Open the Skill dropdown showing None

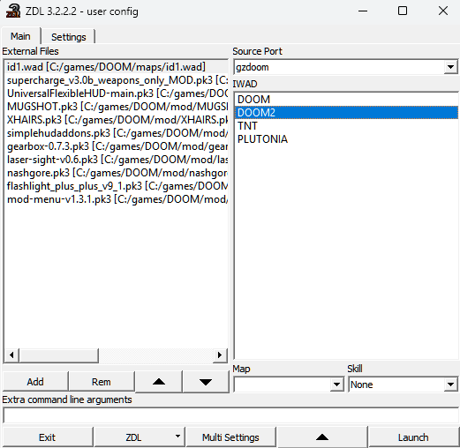[x=450, y=385]
